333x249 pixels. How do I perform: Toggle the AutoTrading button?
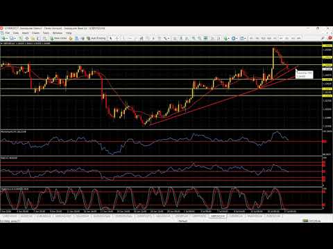tap(96, 38)
